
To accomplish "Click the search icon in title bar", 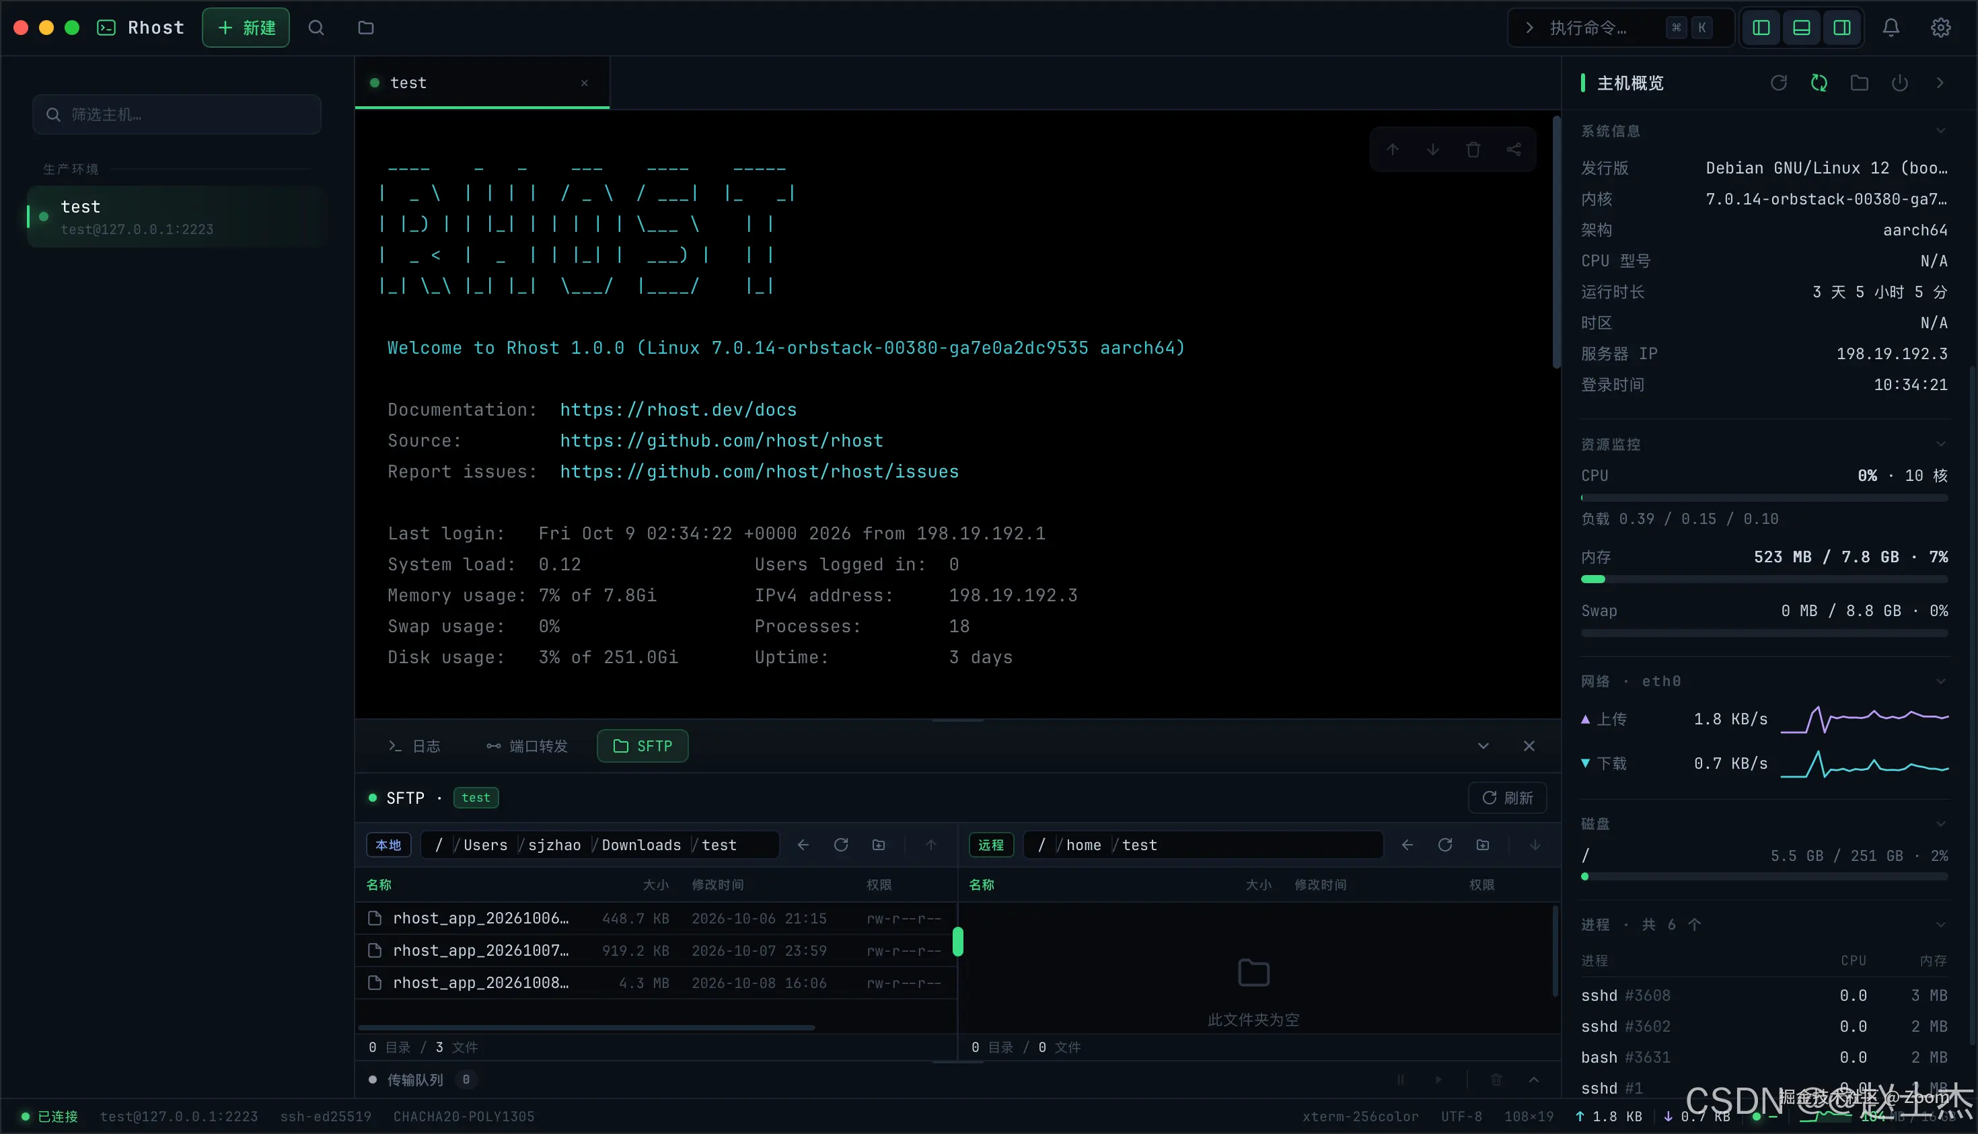I will (x=316, y=28).
